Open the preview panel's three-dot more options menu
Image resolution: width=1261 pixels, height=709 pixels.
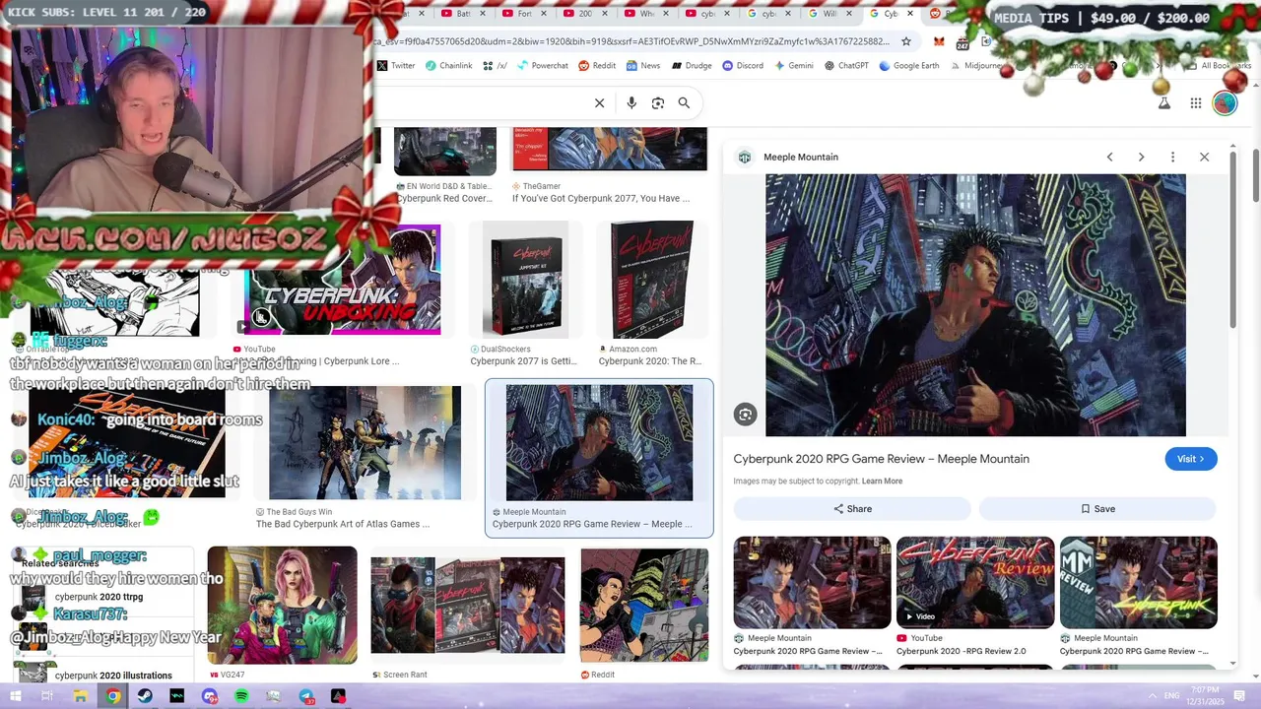1172,158
